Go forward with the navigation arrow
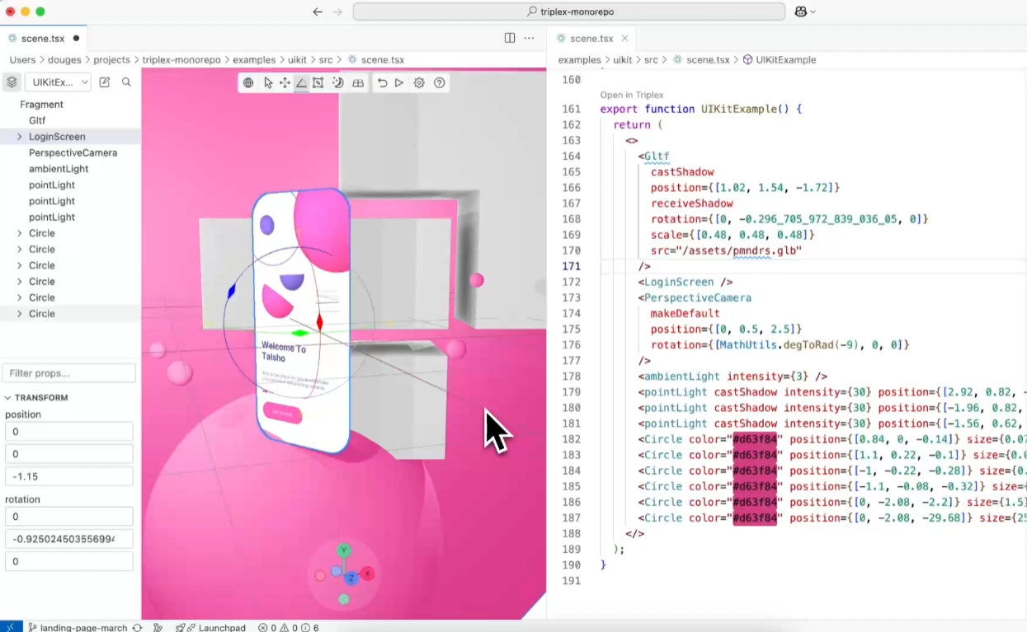1027x632 pixels. [x=337, y=12]
